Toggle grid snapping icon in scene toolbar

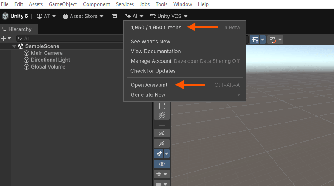tap(255, 40)
